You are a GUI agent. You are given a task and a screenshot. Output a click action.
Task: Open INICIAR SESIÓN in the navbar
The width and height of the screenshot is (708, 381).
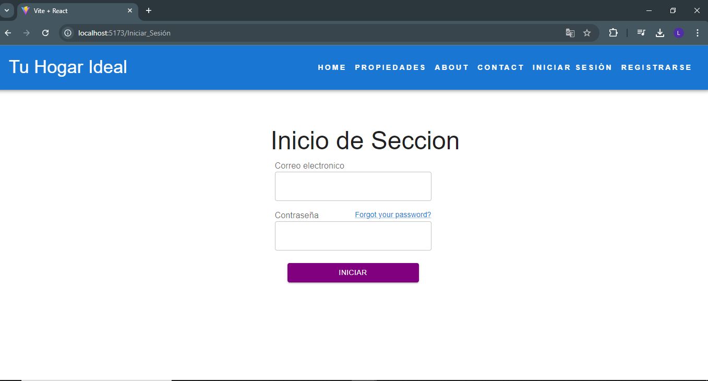572,67
